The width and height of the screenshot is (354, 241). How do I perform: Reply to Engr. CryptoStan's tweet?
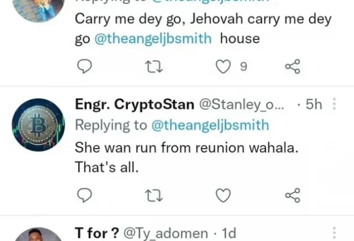84,195
